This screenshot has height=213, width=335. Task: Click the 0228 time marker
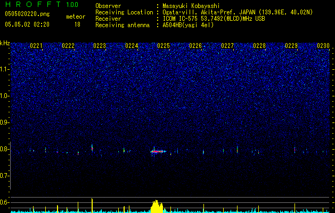click(x=259, y=46)
